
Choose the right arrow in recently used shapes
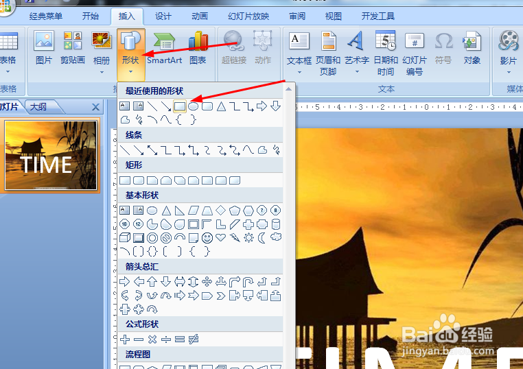point(261,106)
